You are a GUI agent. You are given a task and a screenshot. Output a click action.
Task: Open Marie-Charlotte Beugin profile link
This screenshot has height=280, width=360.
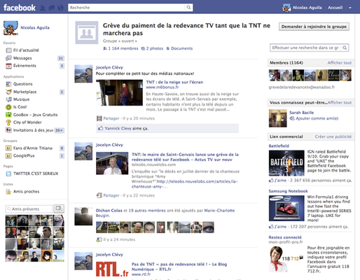(x=165, y=213)
